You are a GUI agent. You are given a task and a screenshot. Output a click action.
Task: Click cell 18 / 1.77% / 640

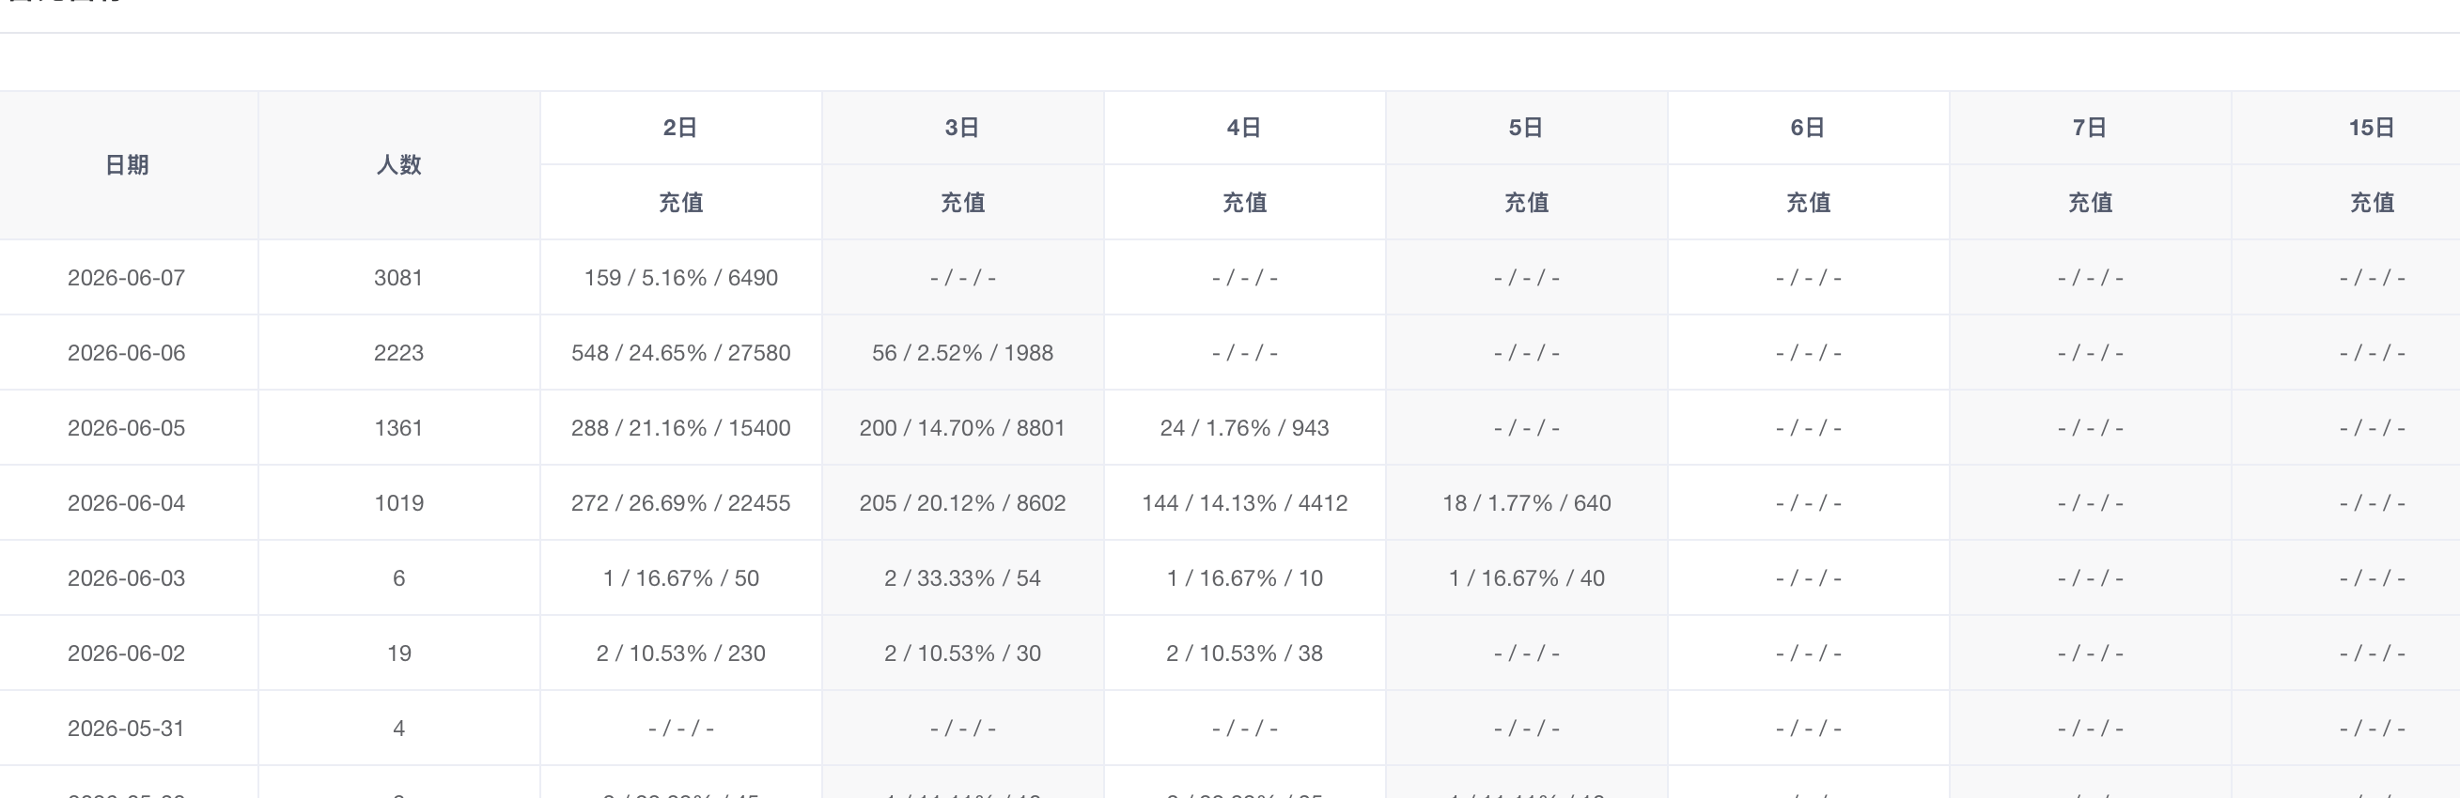[1526, 503]
